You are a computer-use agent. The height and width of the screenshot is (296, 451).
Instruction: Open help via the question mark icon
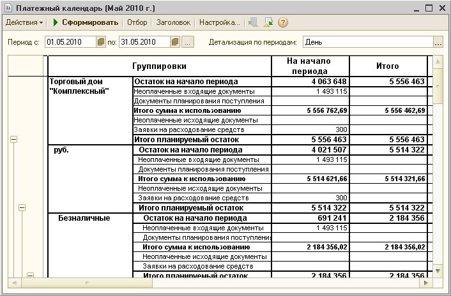(x=283, y=22)
